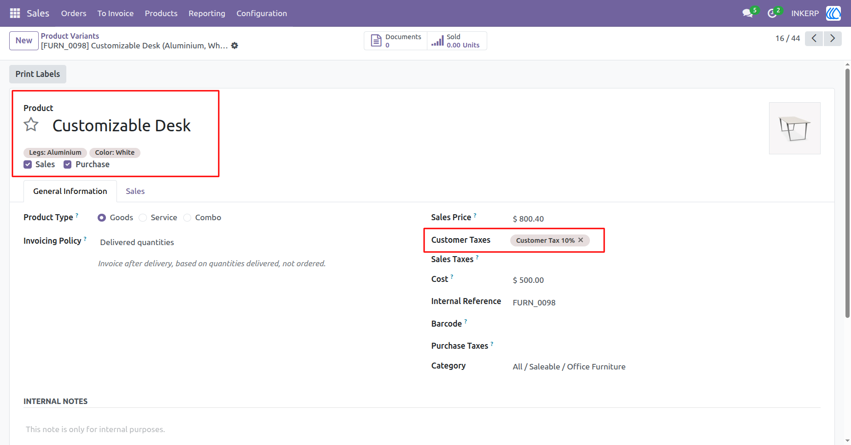Select the Service product type

(143, 217)
